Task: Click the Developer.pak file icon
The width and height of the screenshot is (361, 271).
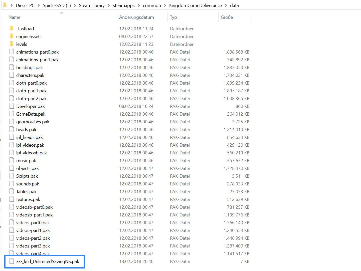Action: pos(12,106)
